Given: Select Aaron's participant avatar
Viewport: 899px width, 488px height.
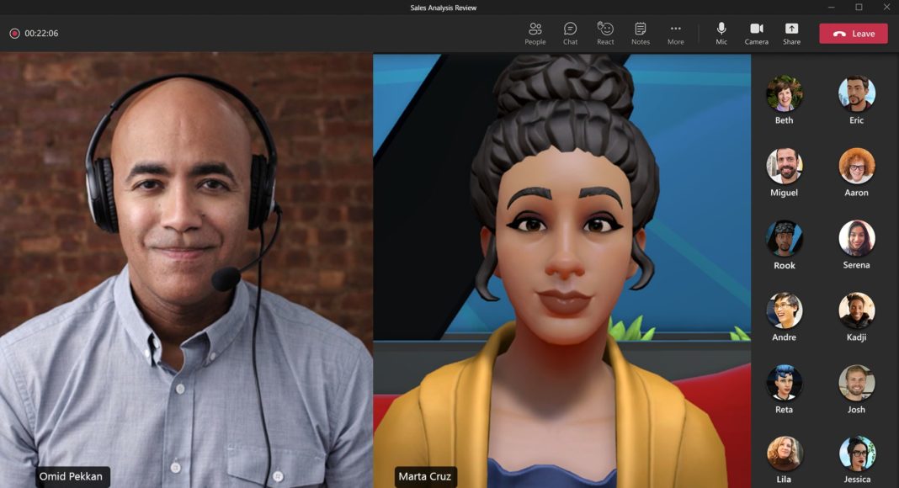Looking at the screenshot, I should point(857,166).
